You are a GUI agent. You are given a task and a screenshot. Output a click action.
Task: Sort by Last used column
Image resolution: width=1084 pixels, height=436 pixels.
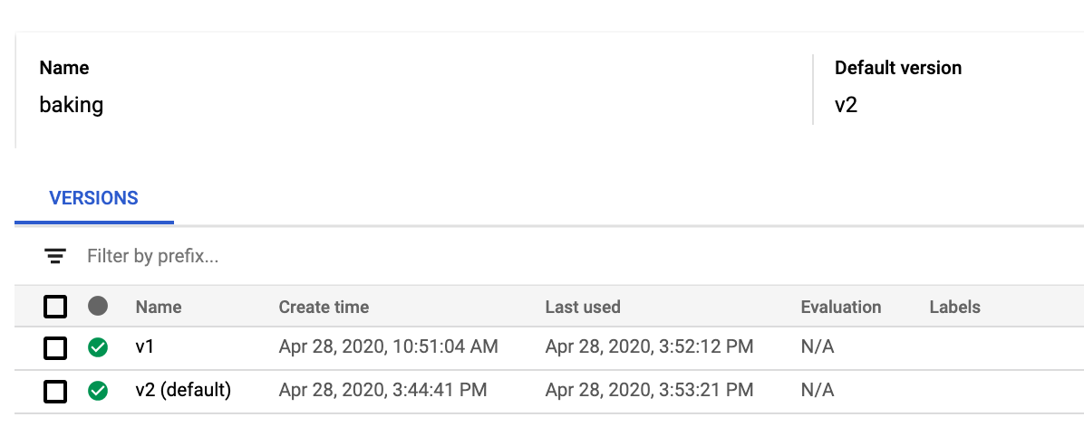coord(583,307)
